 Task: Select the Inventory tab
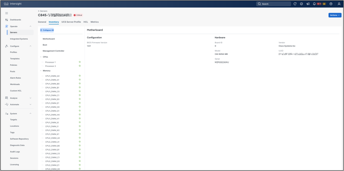click(x=54, y=22)
